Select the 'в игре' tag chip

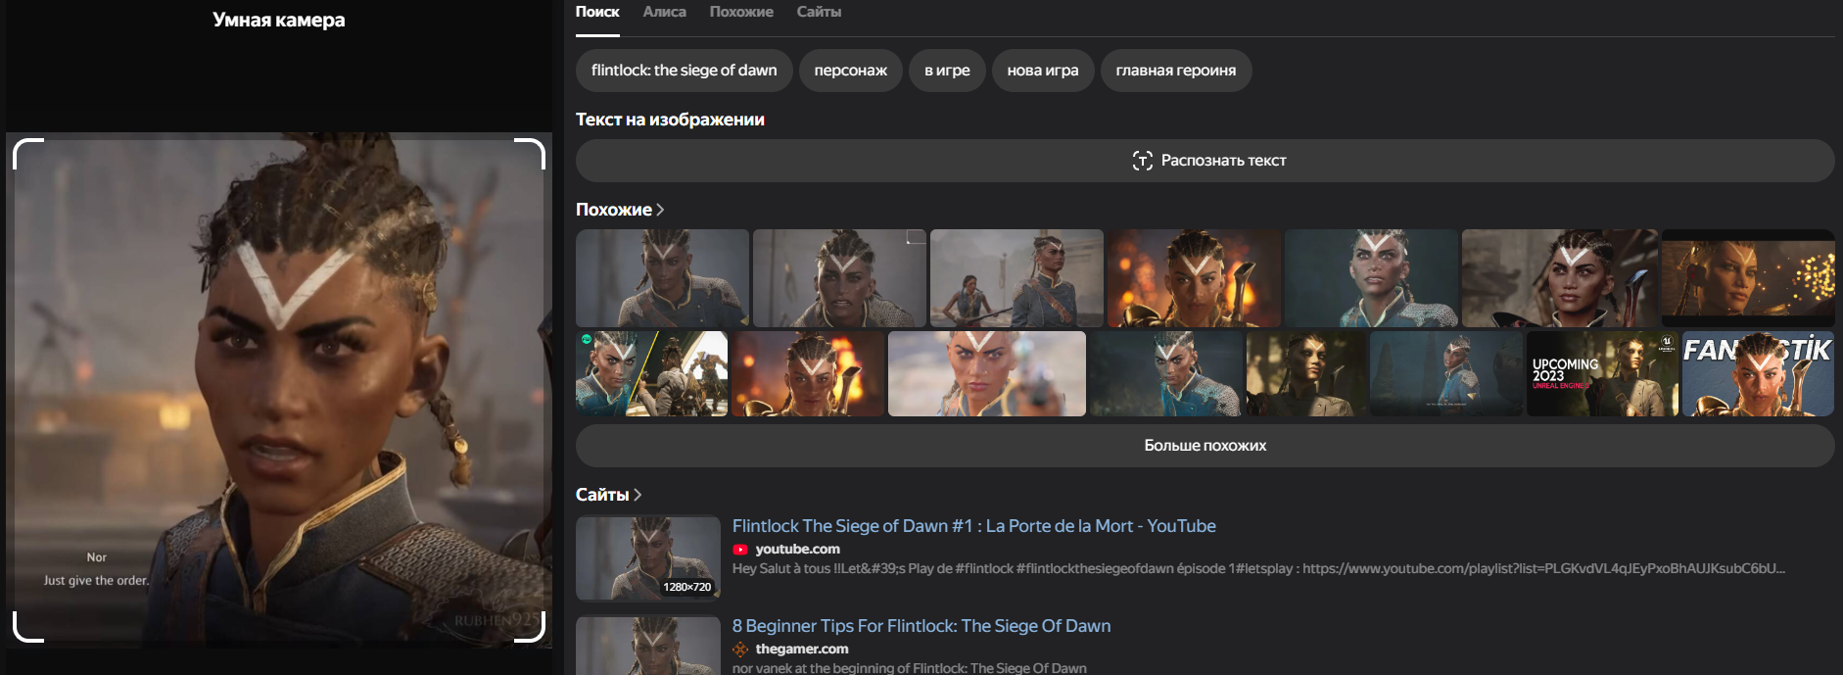(x=947, y=71)
